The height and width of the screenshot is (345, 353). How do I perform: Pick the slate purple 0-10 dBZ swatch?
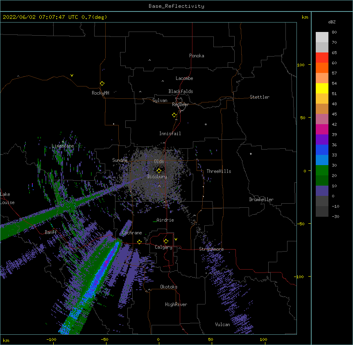322,191
